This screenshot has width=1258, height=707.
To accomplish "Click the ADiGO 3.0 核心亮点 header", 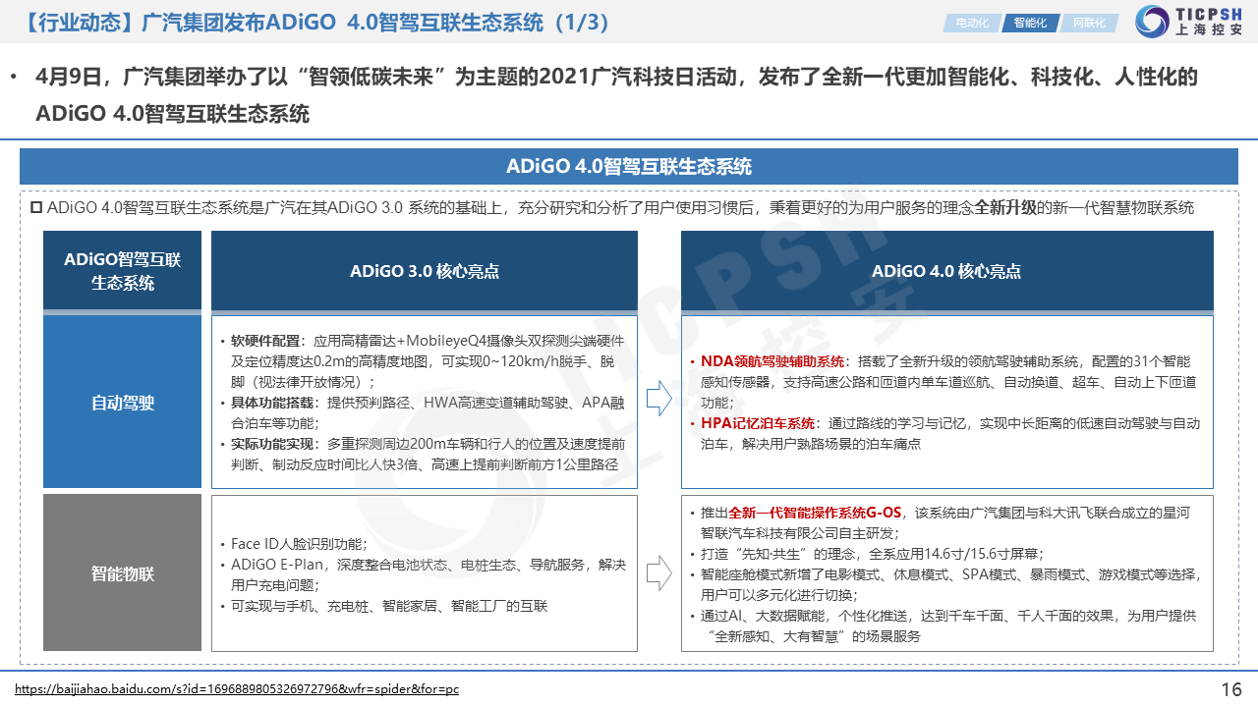I will point(425,271).
